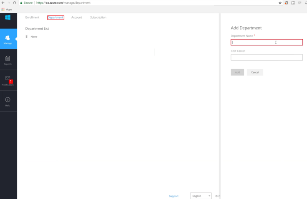Expand the English language dropdown
Image resolution: width=307 pixels, height=199 pixels.
(201, 196)
